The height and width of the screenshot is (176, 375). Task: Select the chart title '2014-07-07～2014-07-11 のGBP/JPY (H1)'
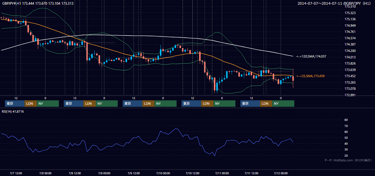tap(335, 4)
